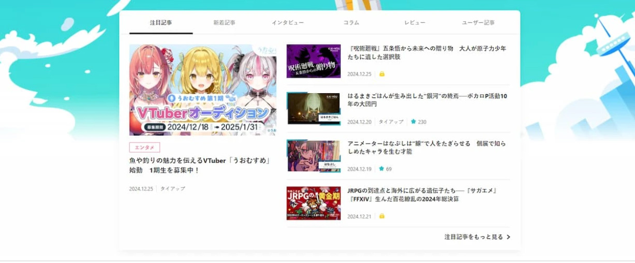Open the ユーザー記事 tab

click(478, 23)
